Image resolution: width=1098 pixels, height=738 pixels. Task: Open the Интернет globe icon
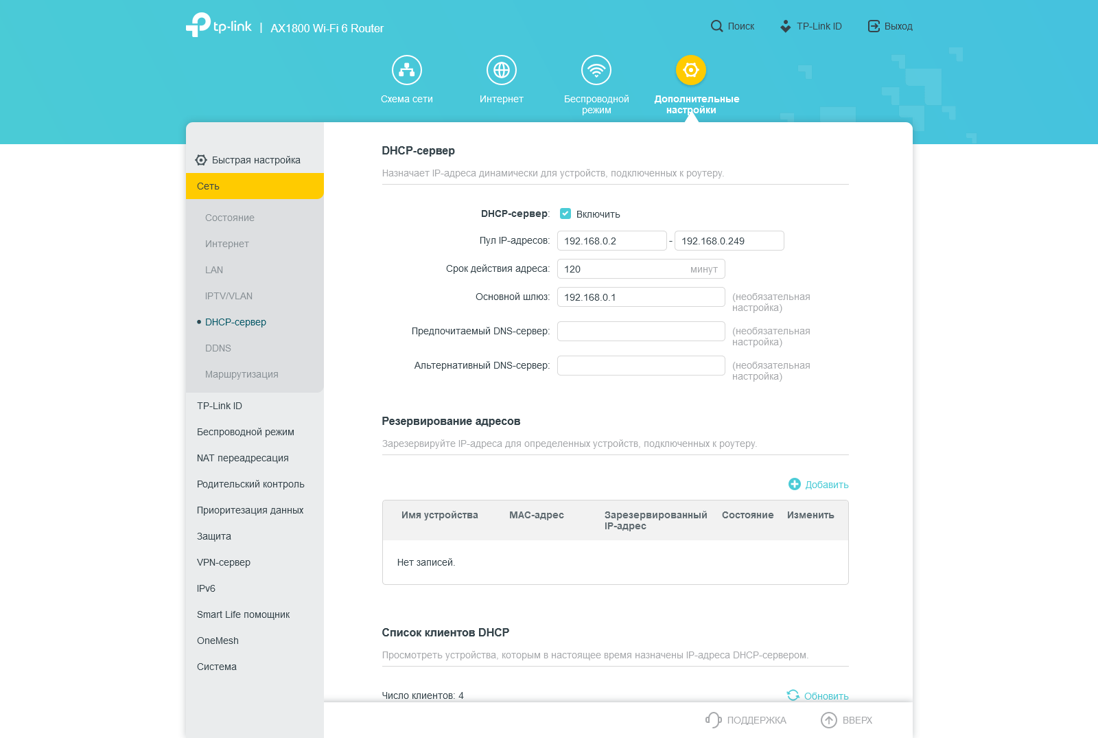502,70
